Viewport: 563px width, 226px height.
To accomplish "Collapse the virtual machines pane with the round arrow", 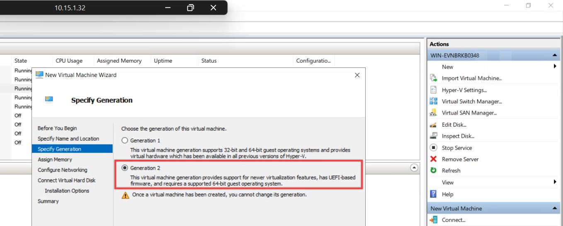I will 414,167.
